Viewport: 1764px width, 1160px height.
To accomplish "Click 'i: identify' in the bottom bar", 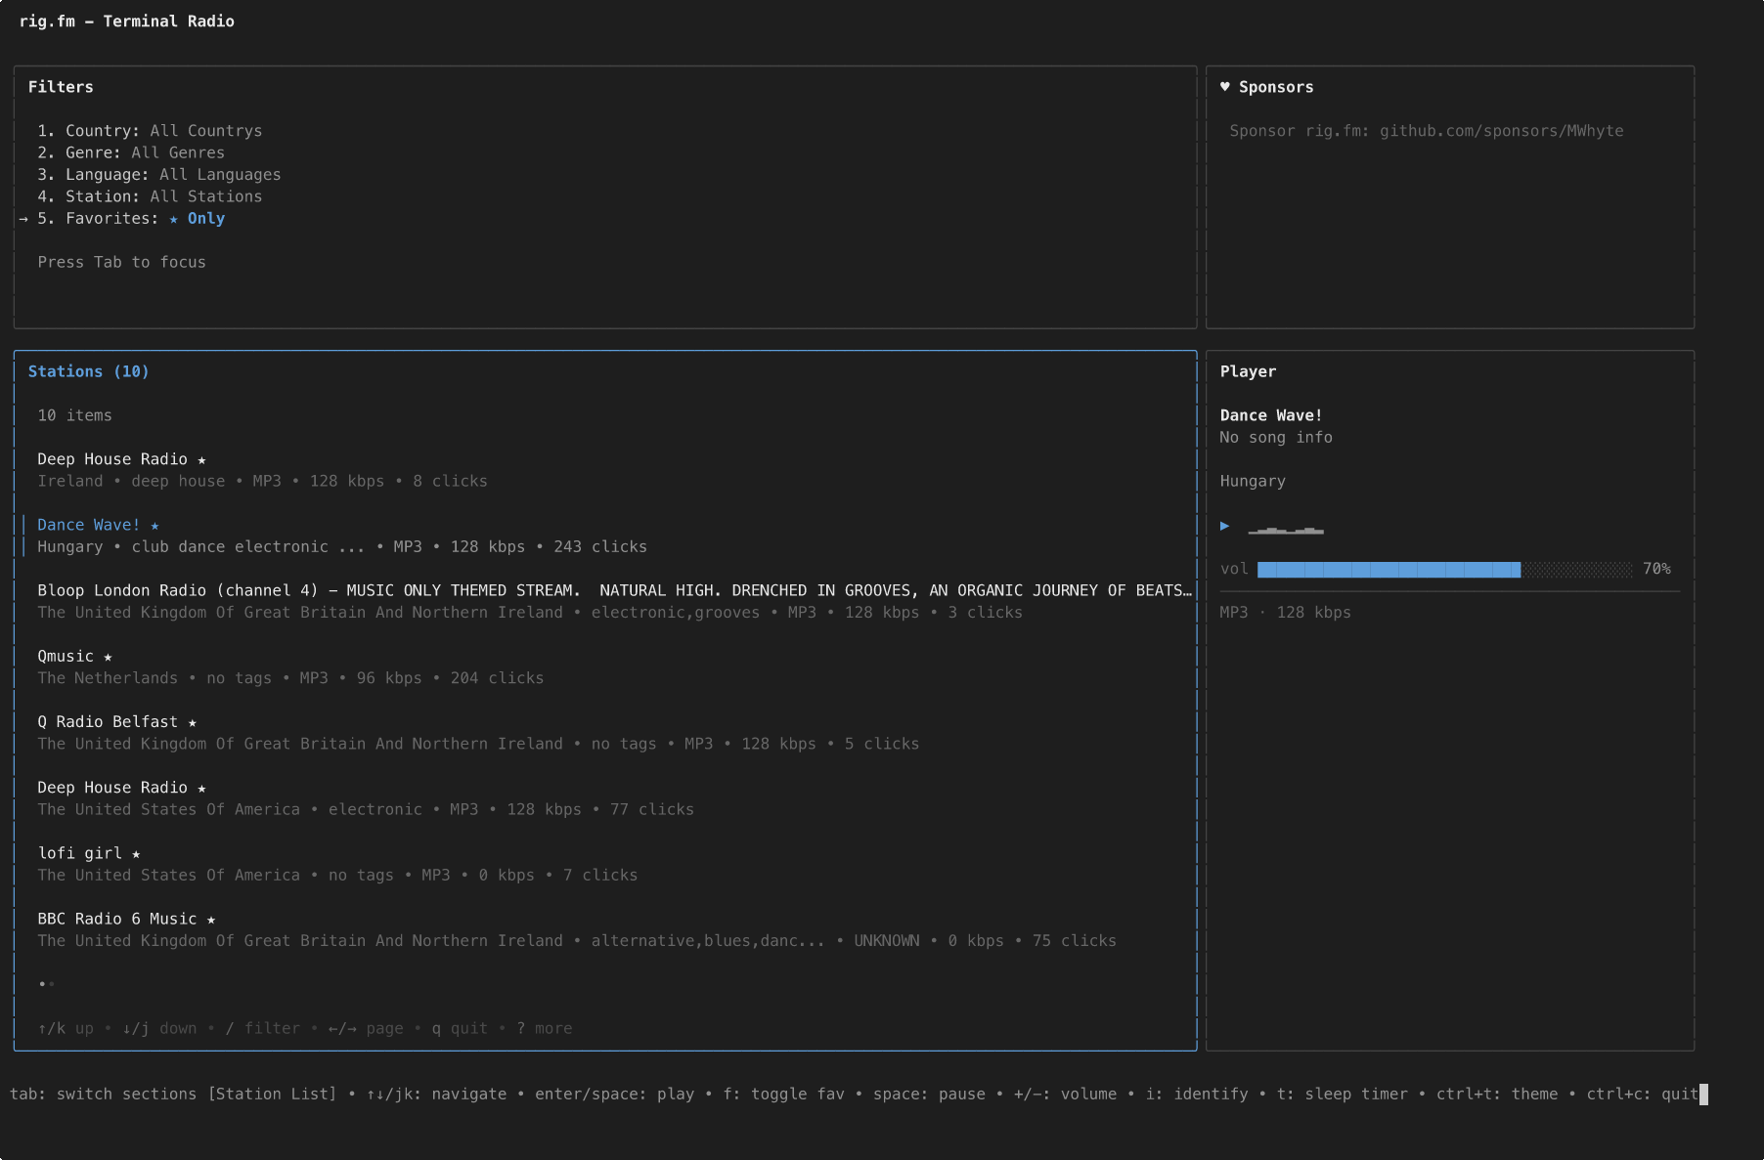I will (1197, 1095).
